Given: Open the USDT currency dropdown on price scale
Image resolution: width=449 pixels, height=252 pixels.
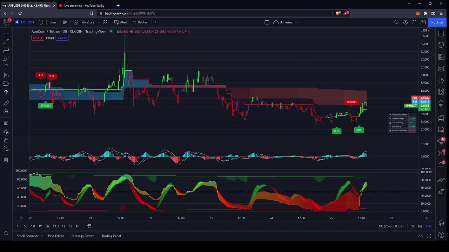Looking at the screenshot, I should coord(425,30).
